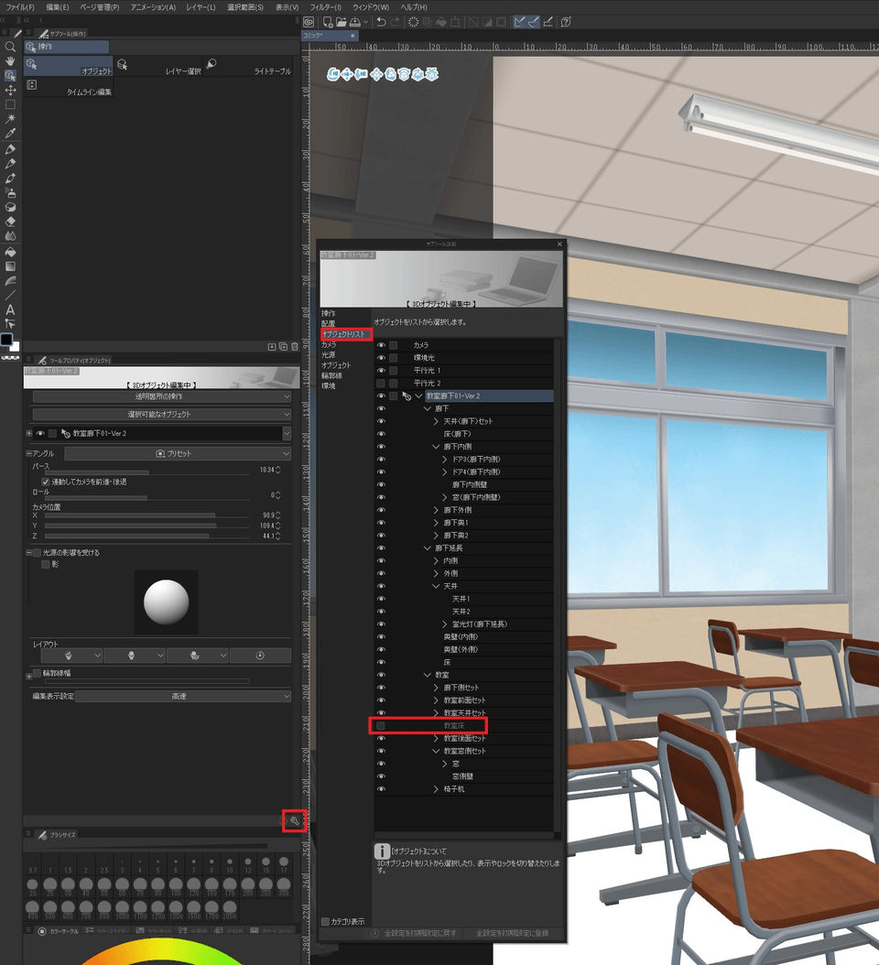The height and width of the screenshot is (965, 879).
Task: Select the rectangular selection marquee tool
Action: [10, 104]
